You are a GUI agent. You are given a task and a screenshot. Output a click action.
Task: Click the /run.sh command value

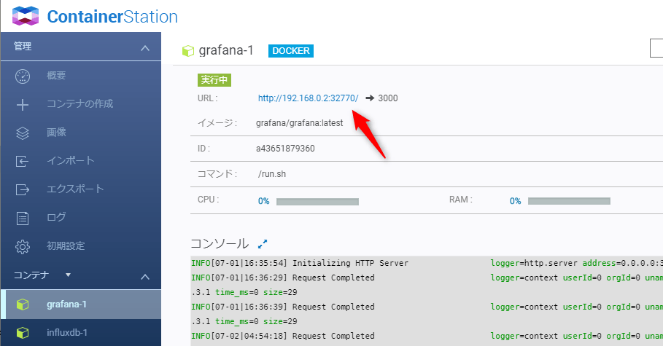coord(272,174)
